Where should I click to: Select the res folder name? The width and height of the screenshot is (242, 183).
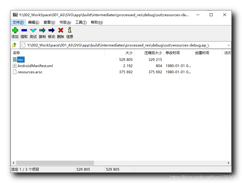(20, 60)
